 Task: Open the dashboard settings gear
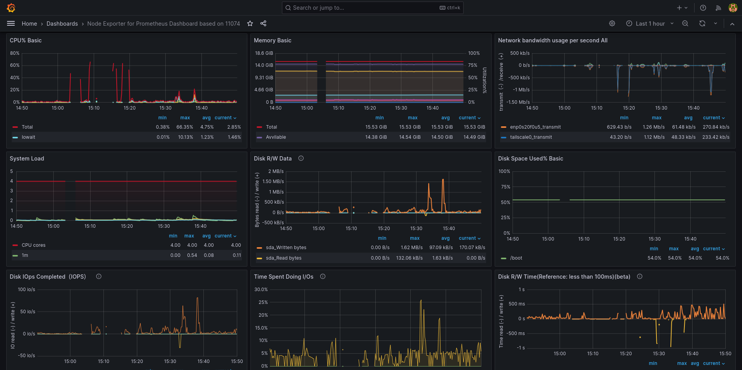tap(612, 23)
